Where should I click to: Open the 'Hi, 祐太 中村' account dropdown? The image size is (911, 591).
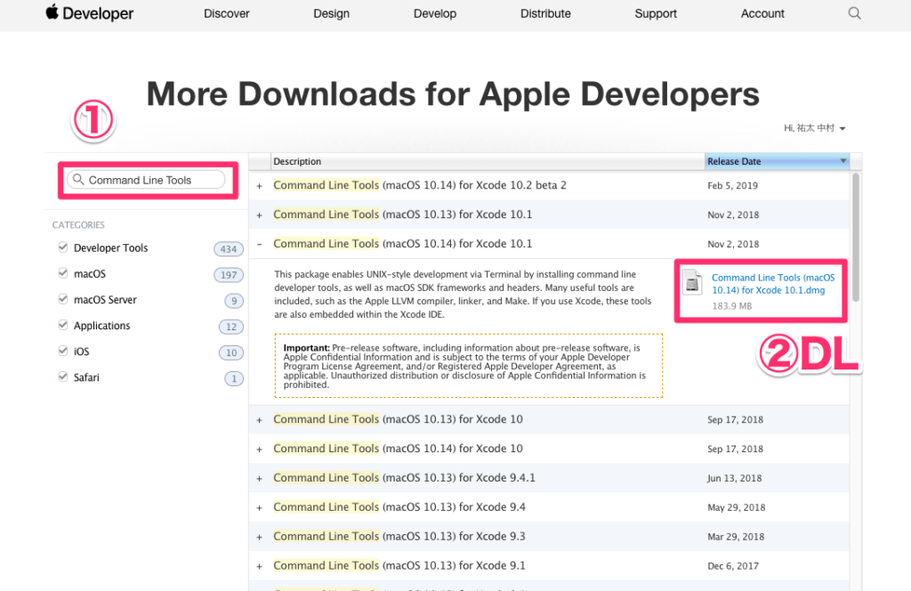pos(812,127)
